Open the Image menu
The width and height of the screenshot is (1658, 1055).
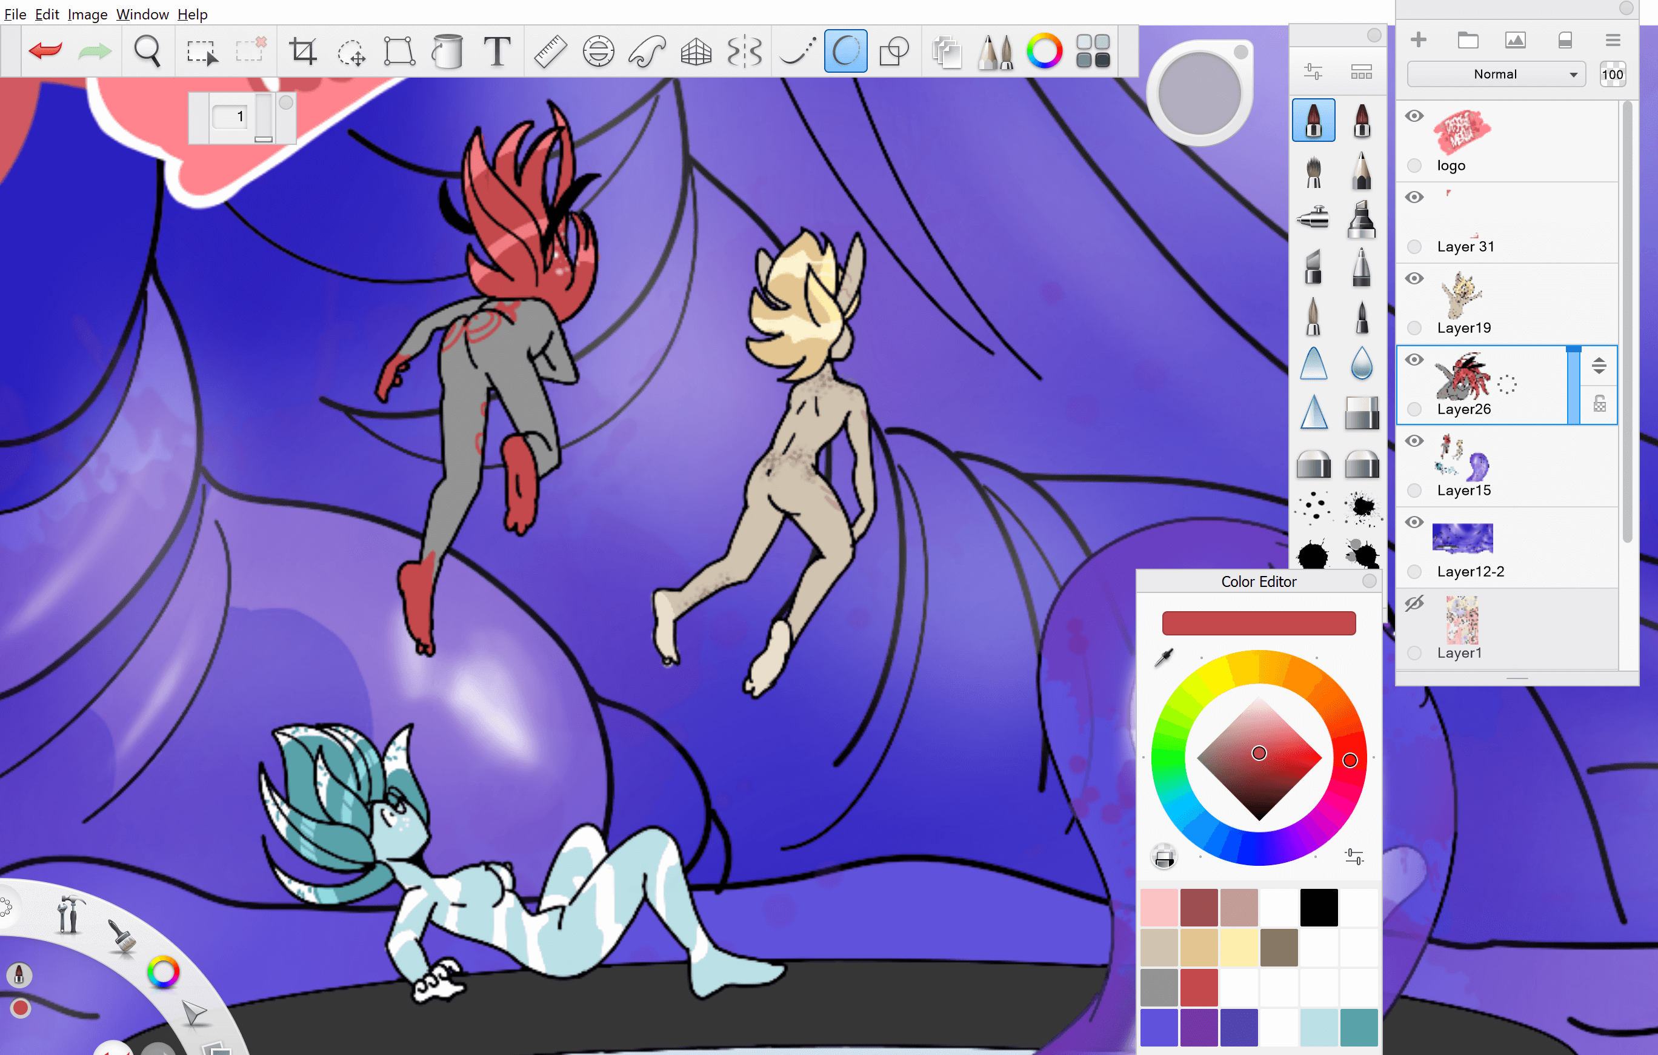tap(87, 14)
